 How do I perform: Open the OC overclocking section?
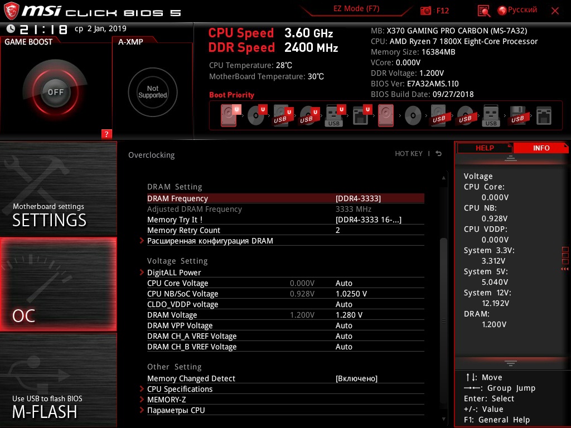tap(58, 284)
